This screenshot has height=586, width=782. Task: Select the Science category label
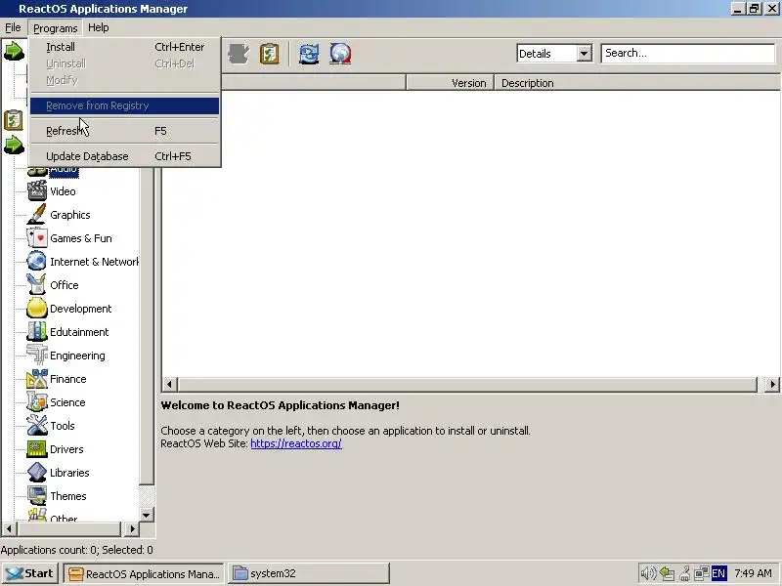point(67,402)
